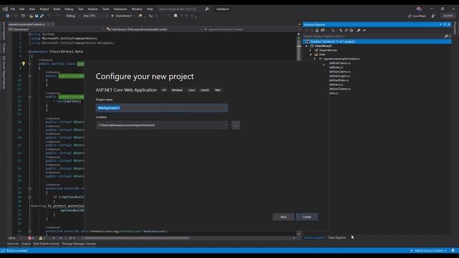The height and width of the screenshot is (258, 459).
Task: Click Solution Explorer search magnifier icon
Action: pos(446,37)
